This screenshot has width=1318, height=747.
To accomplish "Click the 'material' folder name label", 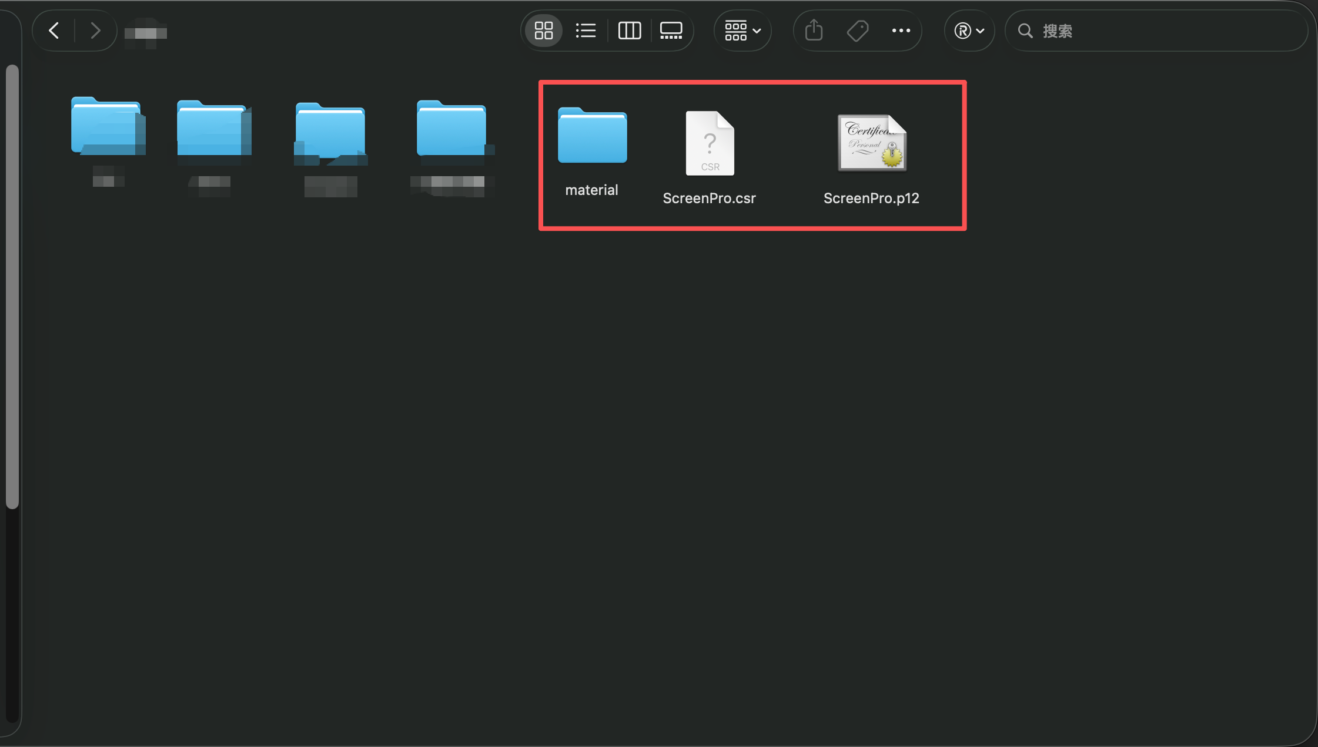I will (591, 190).
